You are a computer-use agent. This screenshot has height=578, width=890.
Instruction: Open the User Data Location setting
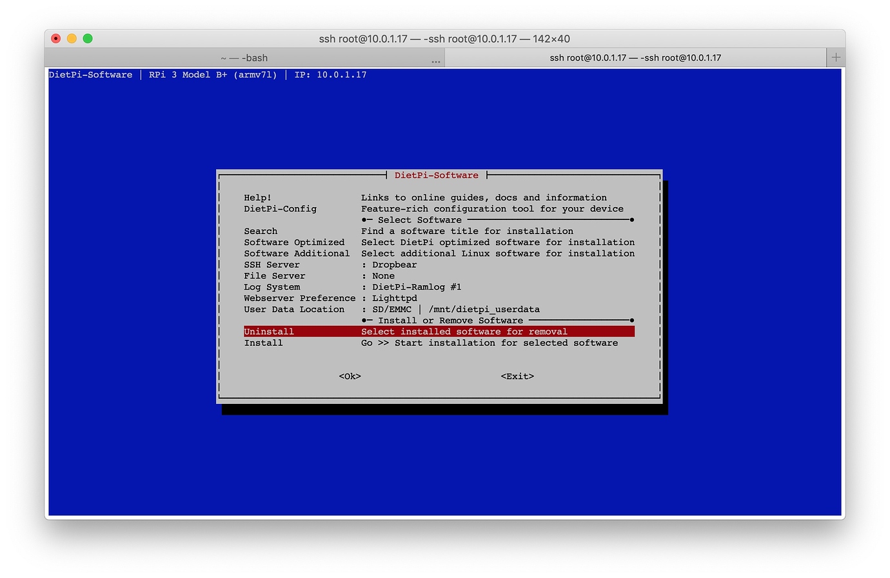439,309
